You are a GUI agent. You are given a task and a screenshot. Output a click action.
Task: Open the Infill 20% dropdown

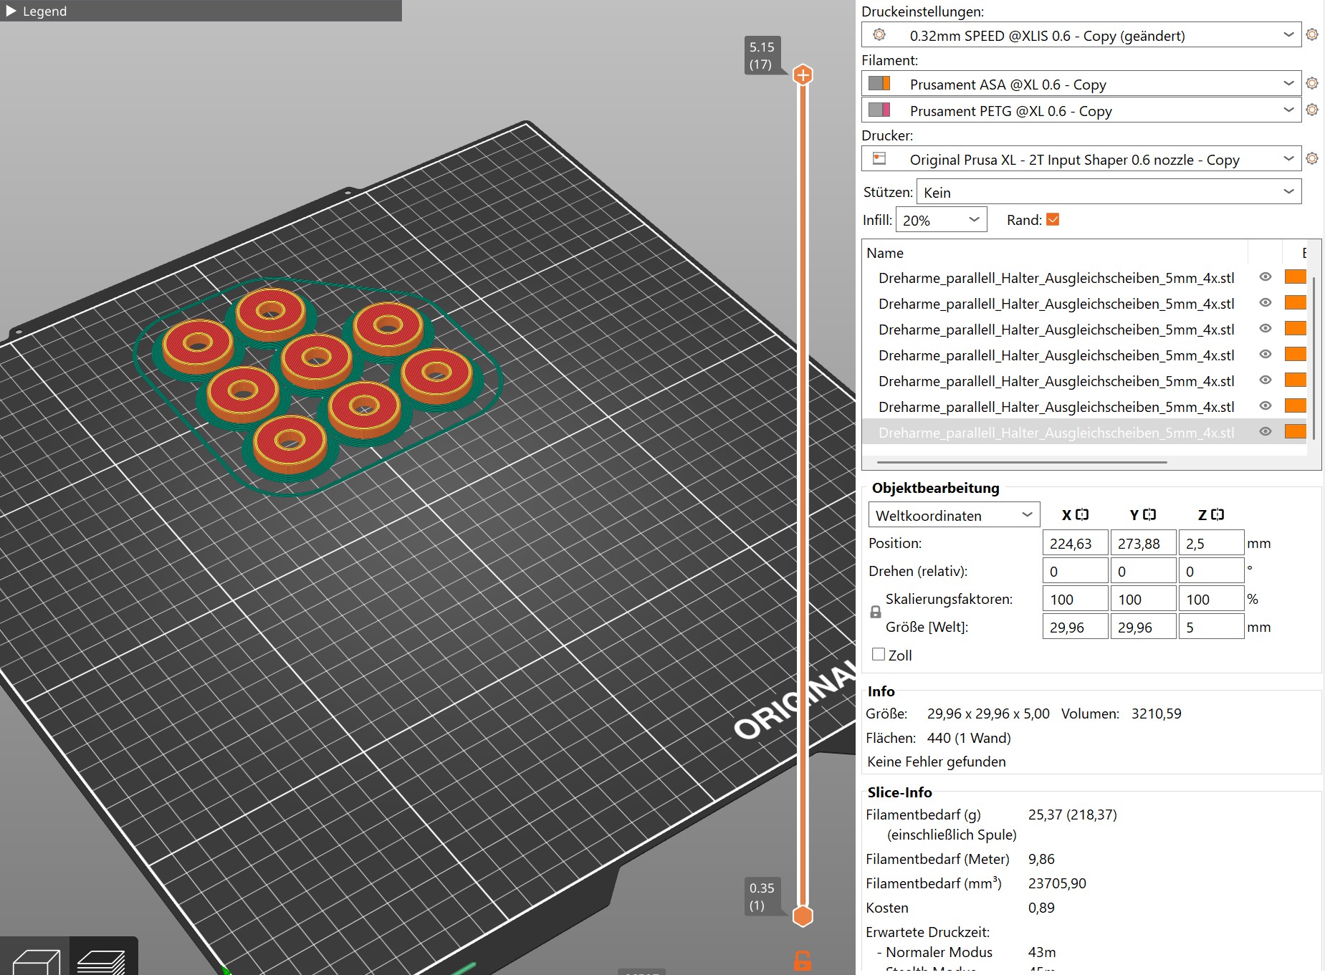tap(941, 220)
